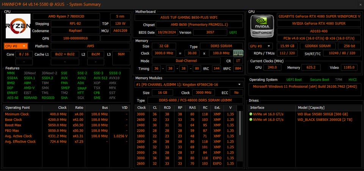The width and height of the screenshot is (364, 171).
Task: Close the System Summary window
Action: point(359,4)
